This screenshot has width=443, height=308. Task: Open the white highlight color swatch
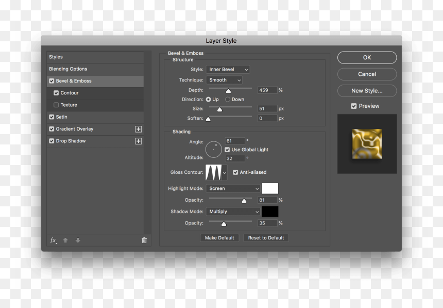pos(270,188)
